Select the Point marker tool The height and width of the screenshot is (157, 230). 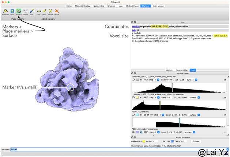click(x=31, y=12)
